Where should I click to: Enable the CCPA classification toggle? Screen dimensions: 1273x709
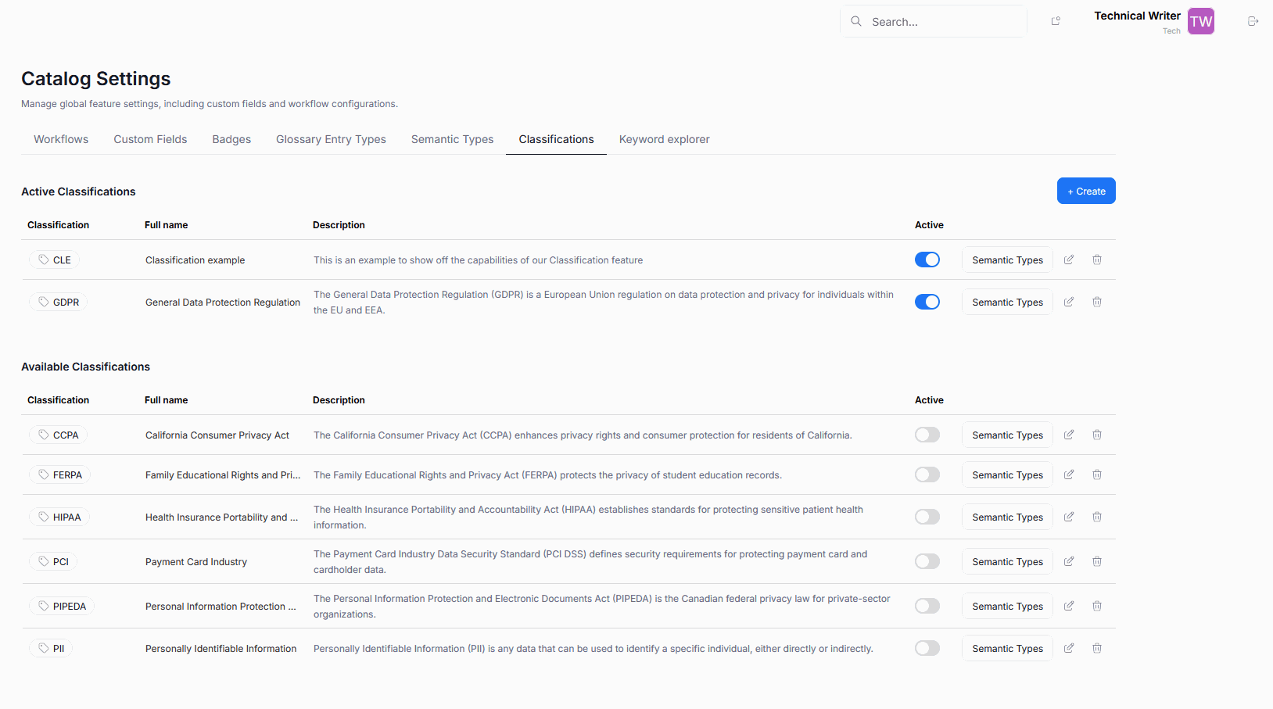pyautogui.click(x=927, y=435)
